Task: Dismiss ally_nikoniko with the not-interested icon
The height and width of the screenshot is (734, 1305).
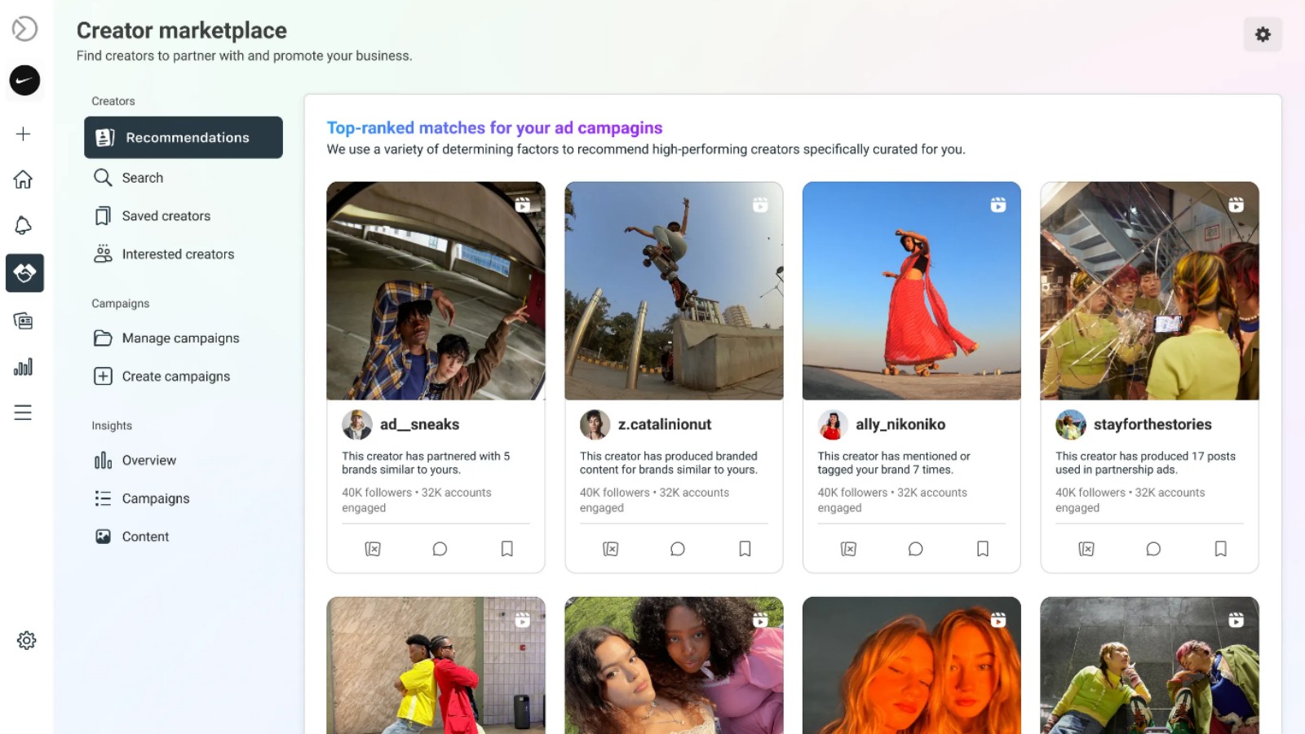Action: (x=848, y=549)
